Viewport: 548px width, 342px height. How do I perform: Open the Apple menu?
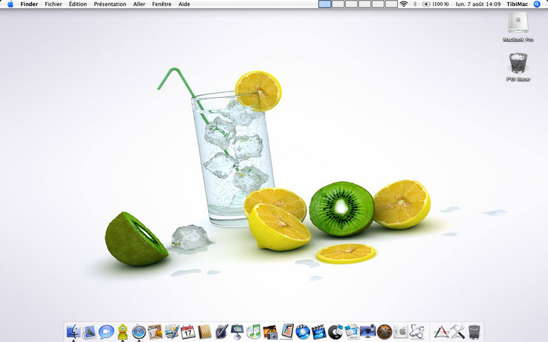pos(10,4)
